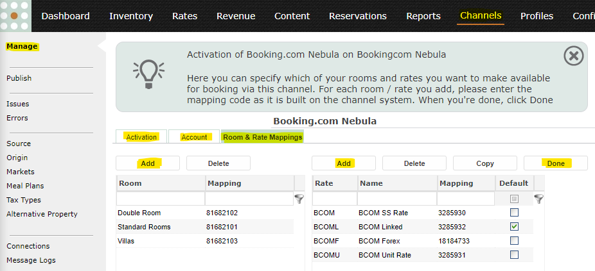Tick the Default checkbox for BCOM Forex

pos(514,241)
